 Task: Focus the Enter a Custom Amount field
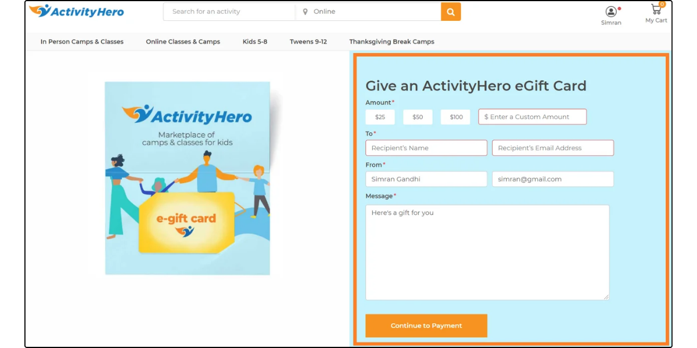pyautogui.click(x=533, y=117)
